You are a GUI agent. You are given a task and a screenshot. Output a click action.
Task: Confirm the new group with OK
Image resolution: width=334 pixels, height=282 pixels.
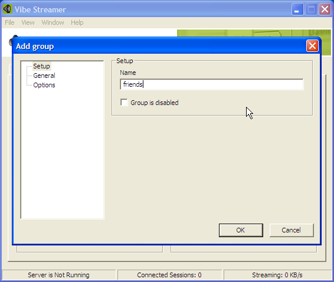[x=241, y=230]
